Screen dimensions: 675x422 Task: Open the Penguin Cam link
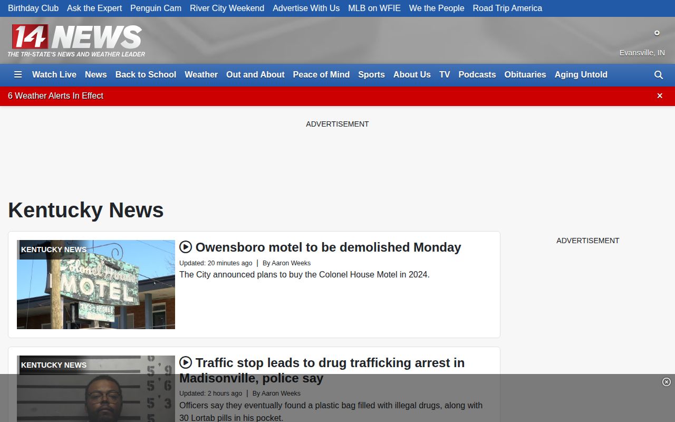click(x=156, y=8)
